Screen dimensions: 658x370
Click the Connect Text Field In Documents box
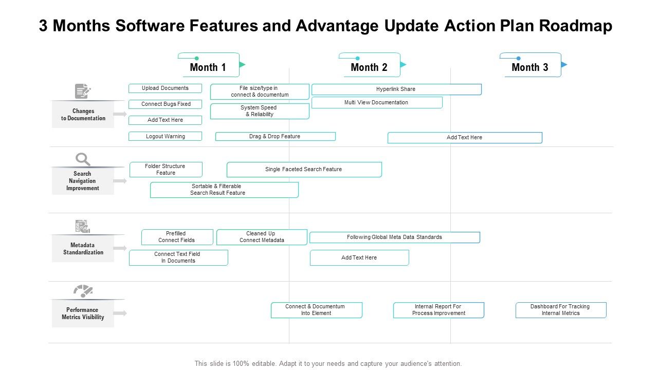tap(178, 257)
